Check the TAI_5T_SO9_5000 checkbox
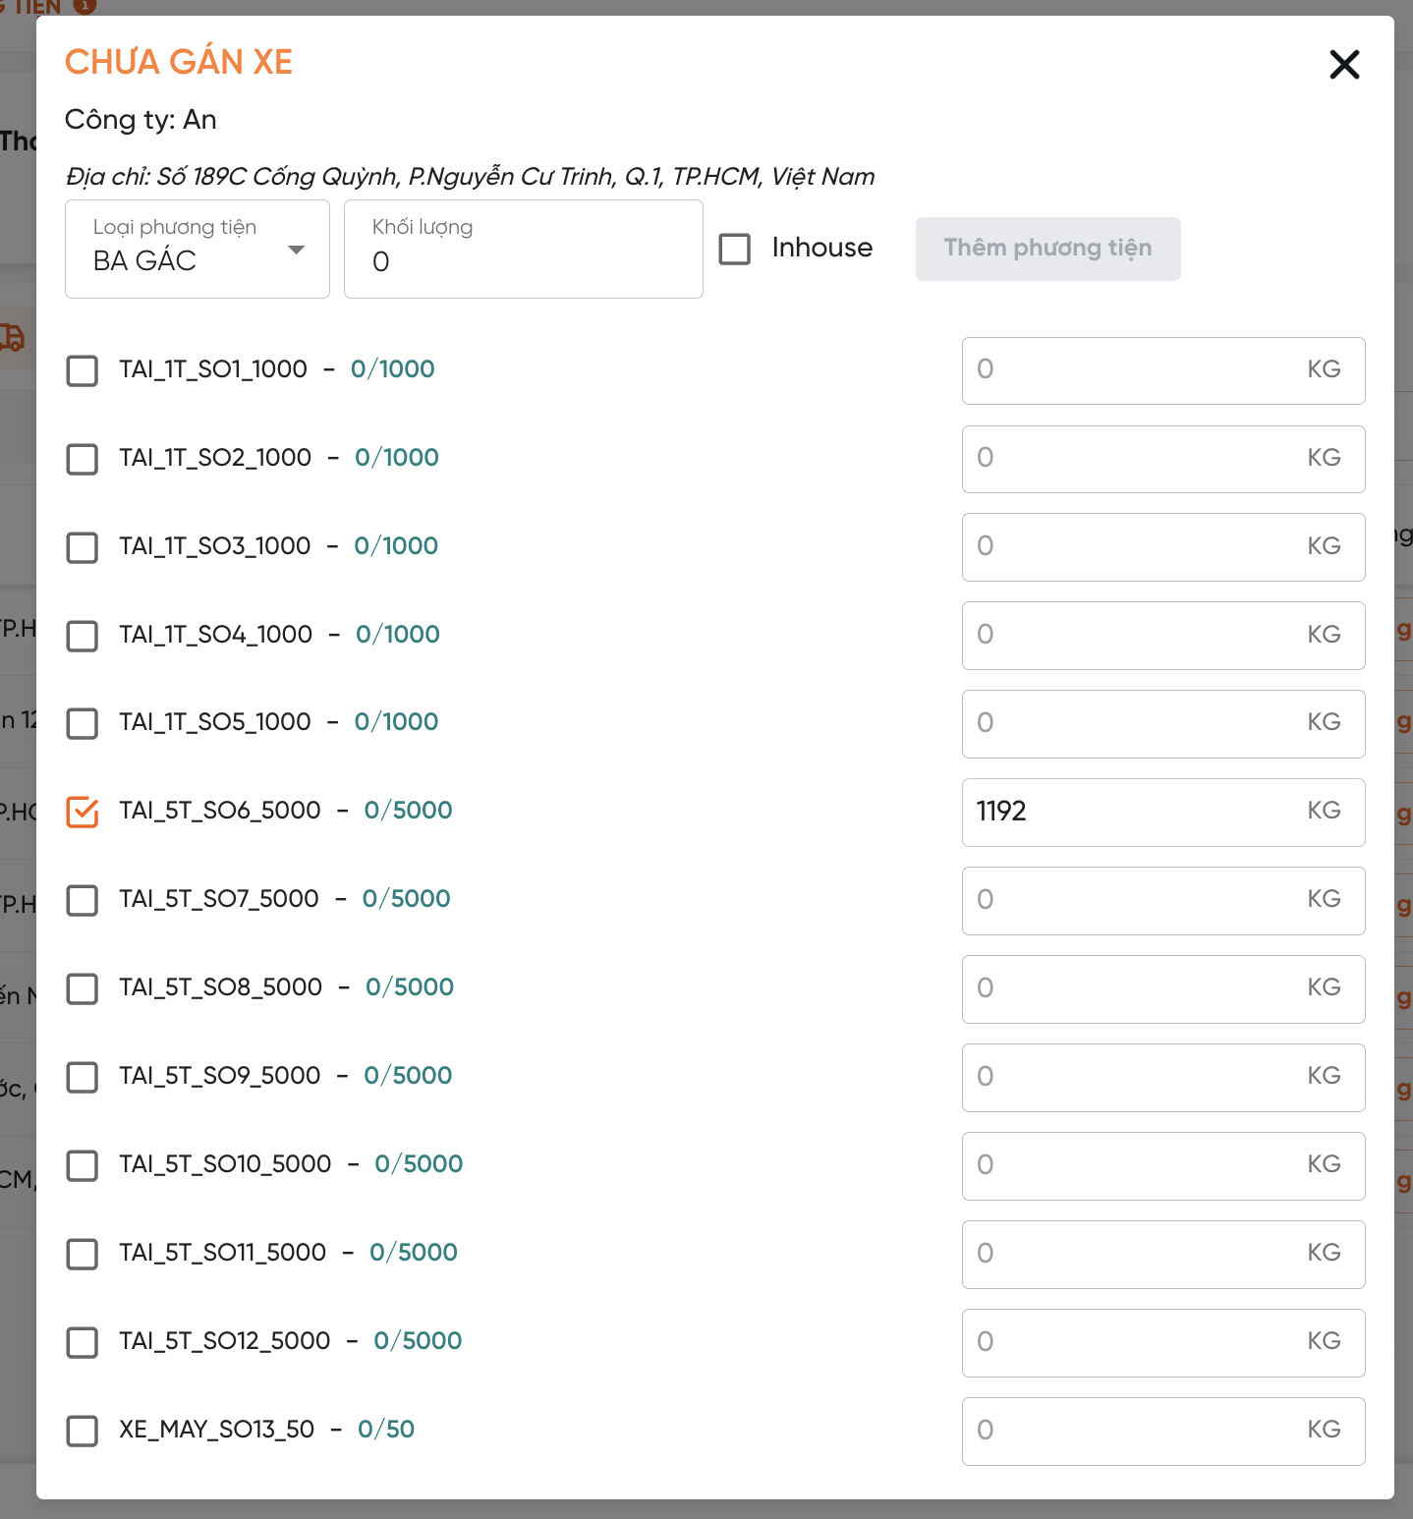The image size is (1413, 1519). click(83, 1077)
